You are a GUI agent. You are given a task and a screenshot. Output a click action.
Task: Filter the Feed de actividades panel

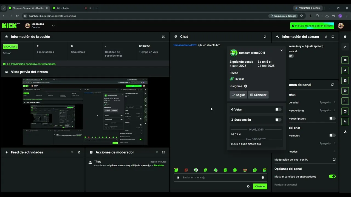click(x=72, y=152)
